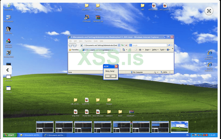This screenshot has height=139, width=221.
Task: Click the Windows Start button
Action: 9,135
